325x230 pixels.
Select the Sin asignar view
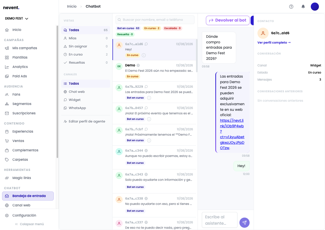(x=86, y=46)
